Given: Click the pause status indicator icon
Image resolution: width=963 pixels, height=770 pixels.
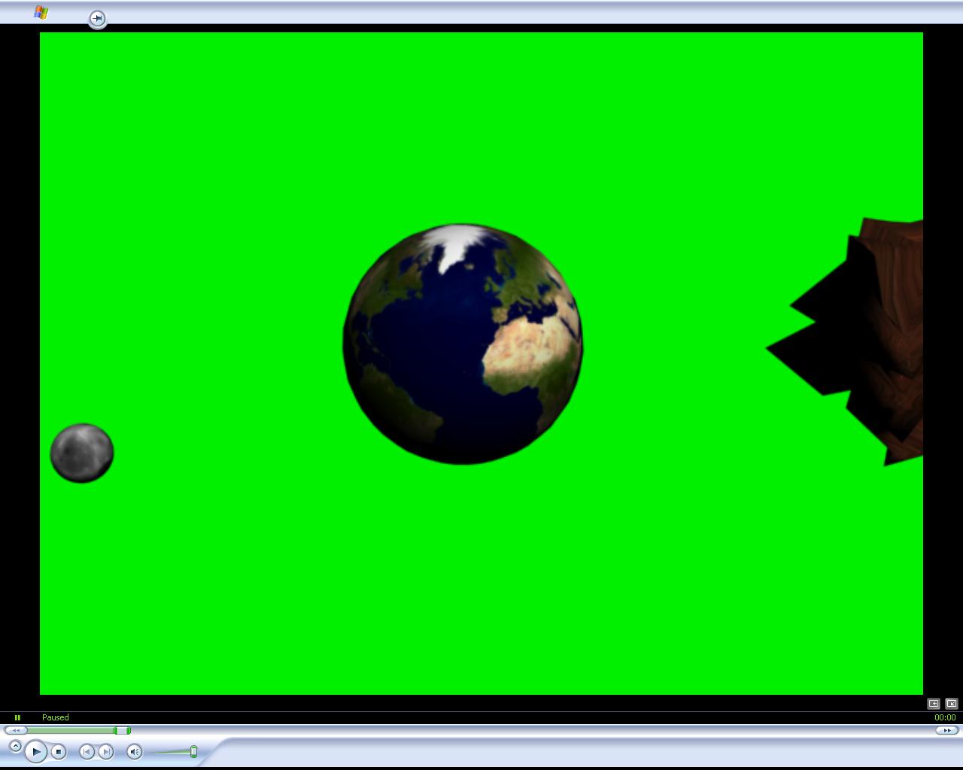Looking at the screenshot, I should 17,717.
